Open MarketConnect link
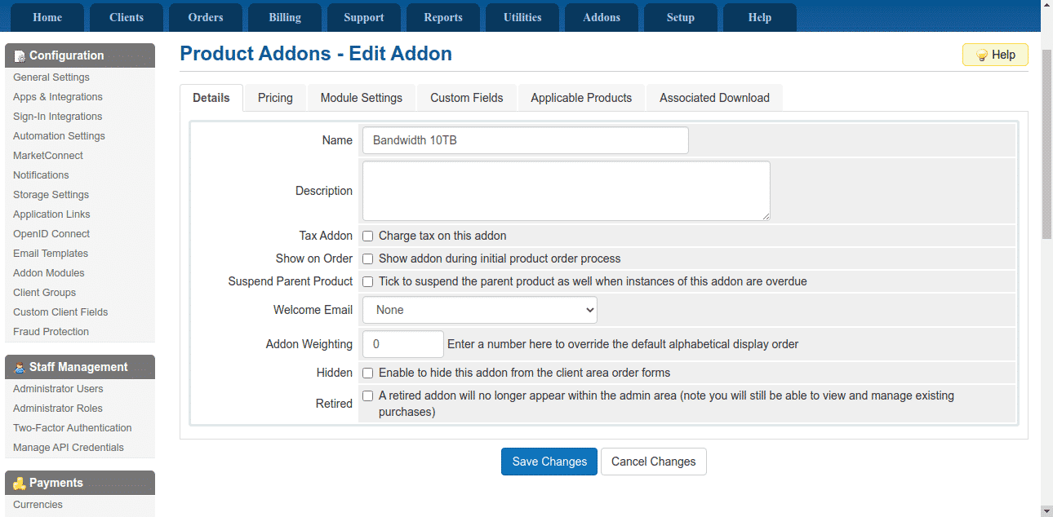The height and width of the screenshot is (517, 1053). click(x=48, y=156)
